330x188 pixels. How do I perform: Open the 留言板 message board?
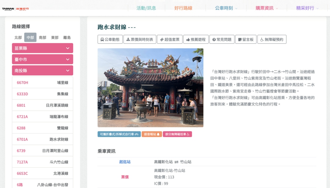246,40
